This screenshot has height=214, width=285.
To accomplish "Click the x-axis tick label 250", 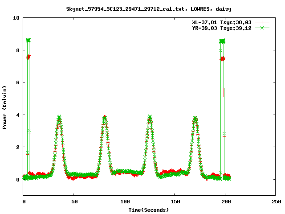I will point(276,202).
